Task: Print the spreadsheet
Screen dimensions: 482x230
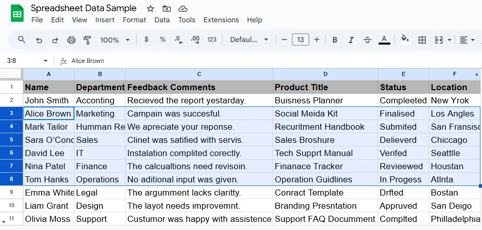Action: [x=71, y=40]
